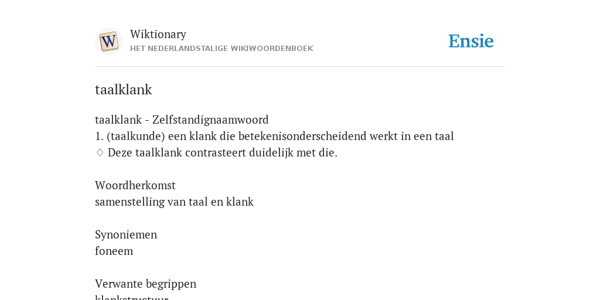Click the number '1.' of the definition
600x300 pixels.
tap(100, 136)
